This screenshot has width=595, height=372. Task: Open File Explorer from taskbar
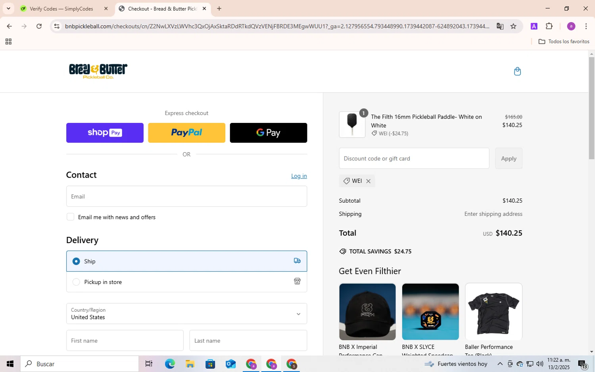click(x=190, y=364)
